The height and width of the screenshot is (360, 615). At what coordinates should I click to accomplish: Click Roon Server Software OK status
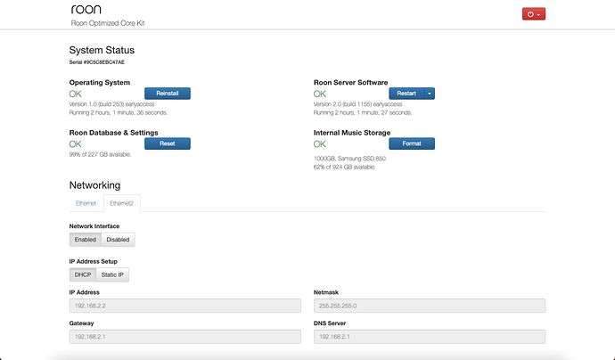(320, 94)
